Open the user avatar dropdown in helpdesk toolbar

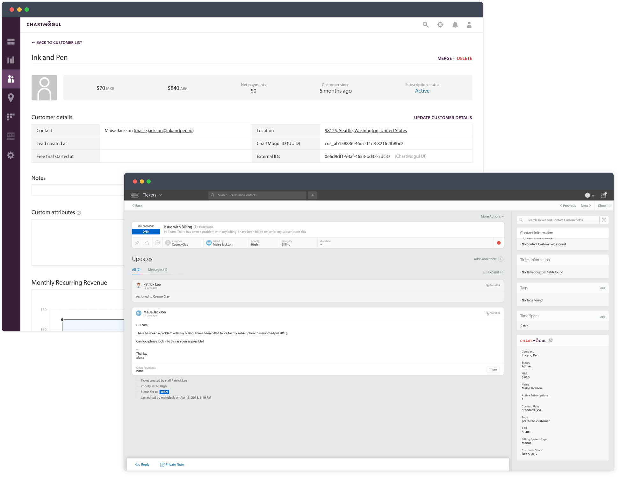(590, 195)
